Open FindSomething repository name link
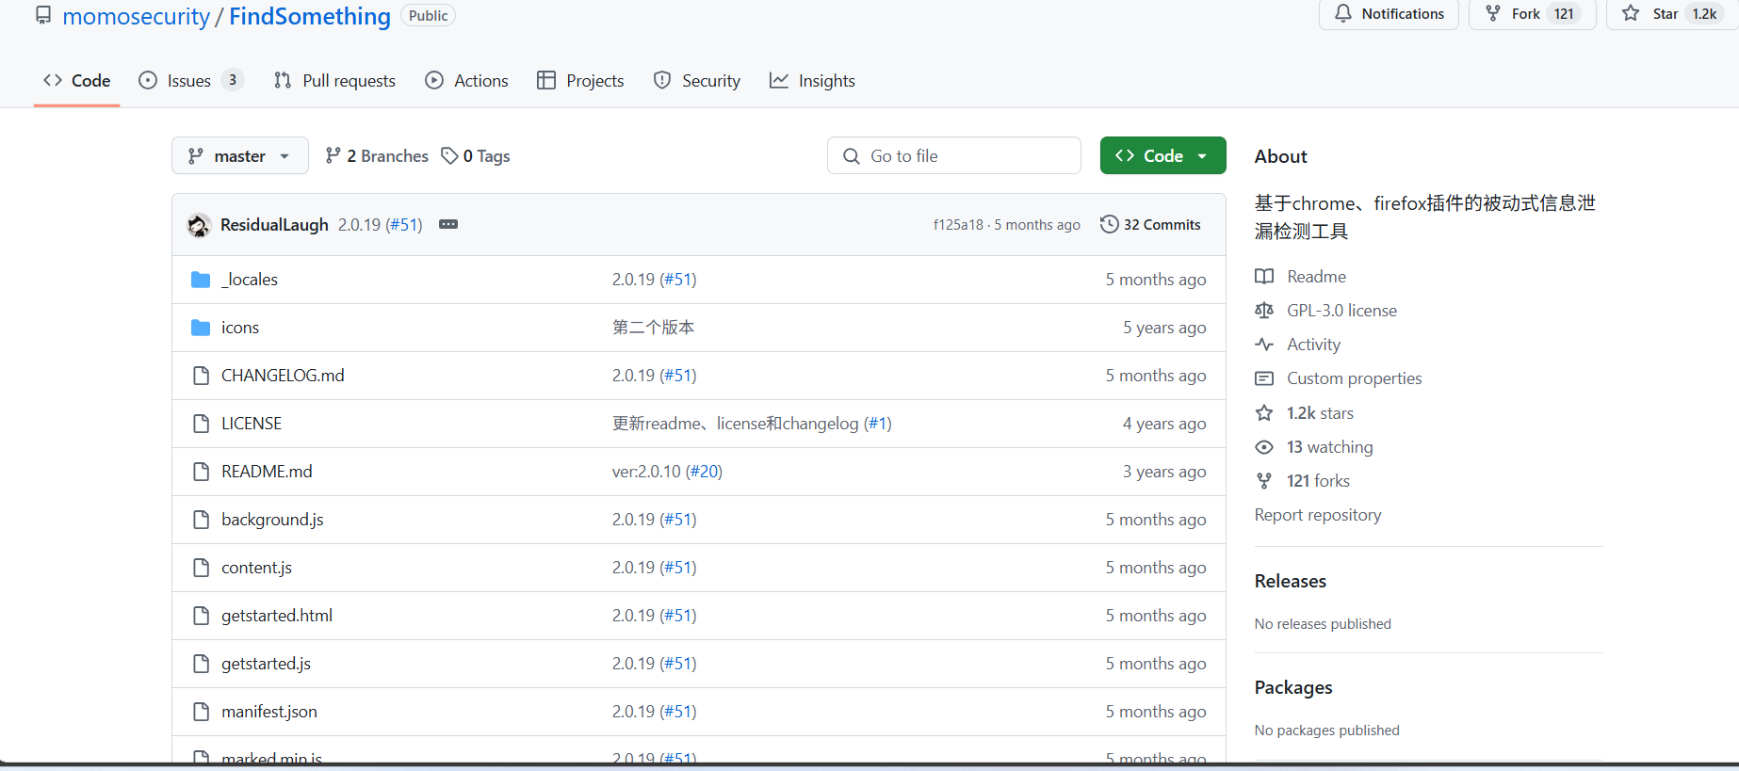Screen dimensions: 1739x771 click(x=310, y=17)
